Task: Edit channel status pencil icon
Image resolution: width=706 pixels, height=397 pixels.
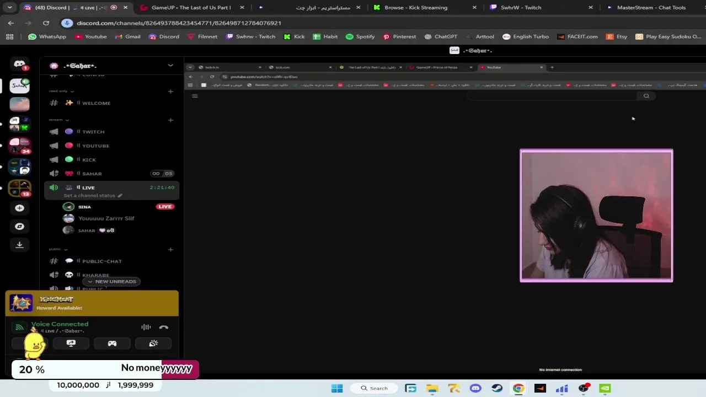Action: [x=120, y=195]
